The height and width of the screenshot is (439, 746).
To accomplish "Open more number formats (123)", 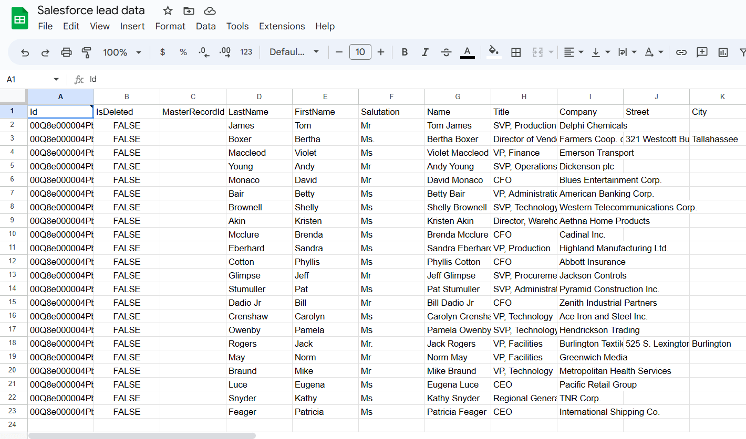I will (246, 52).
